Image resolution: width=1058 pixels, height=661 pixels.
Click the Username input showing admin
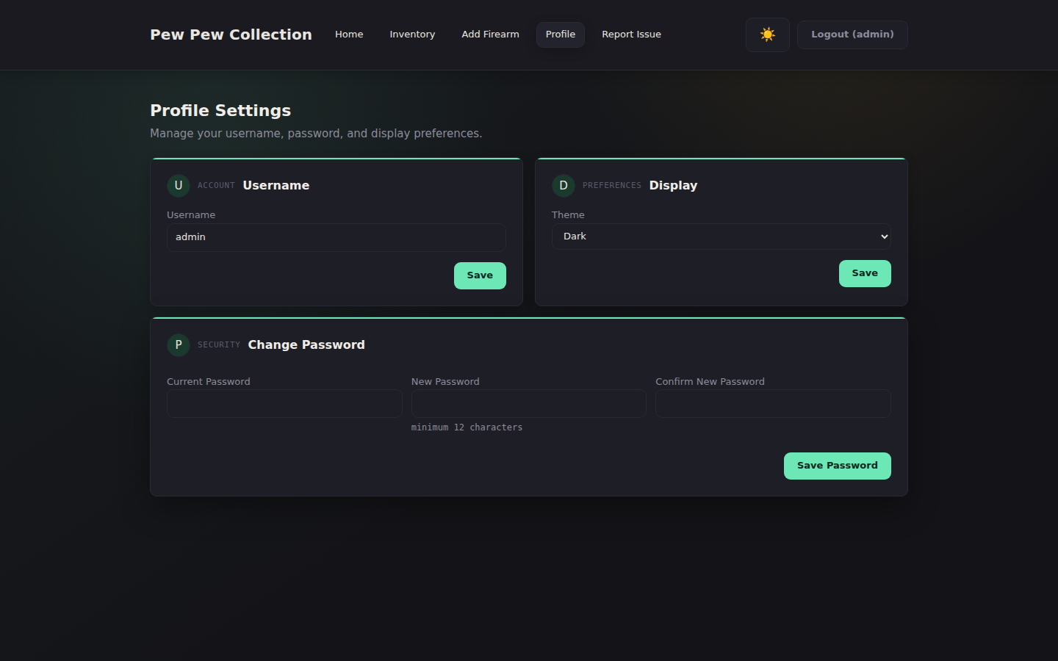pos(336,236)
